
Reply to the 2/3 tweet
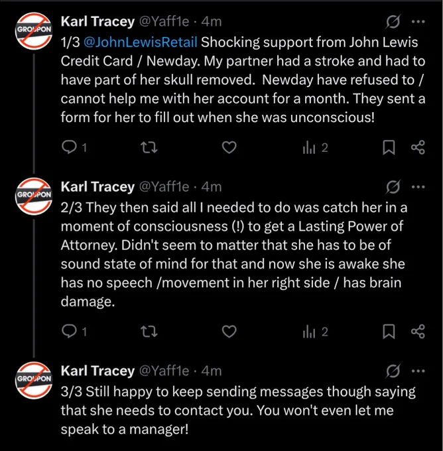point(69,332)
